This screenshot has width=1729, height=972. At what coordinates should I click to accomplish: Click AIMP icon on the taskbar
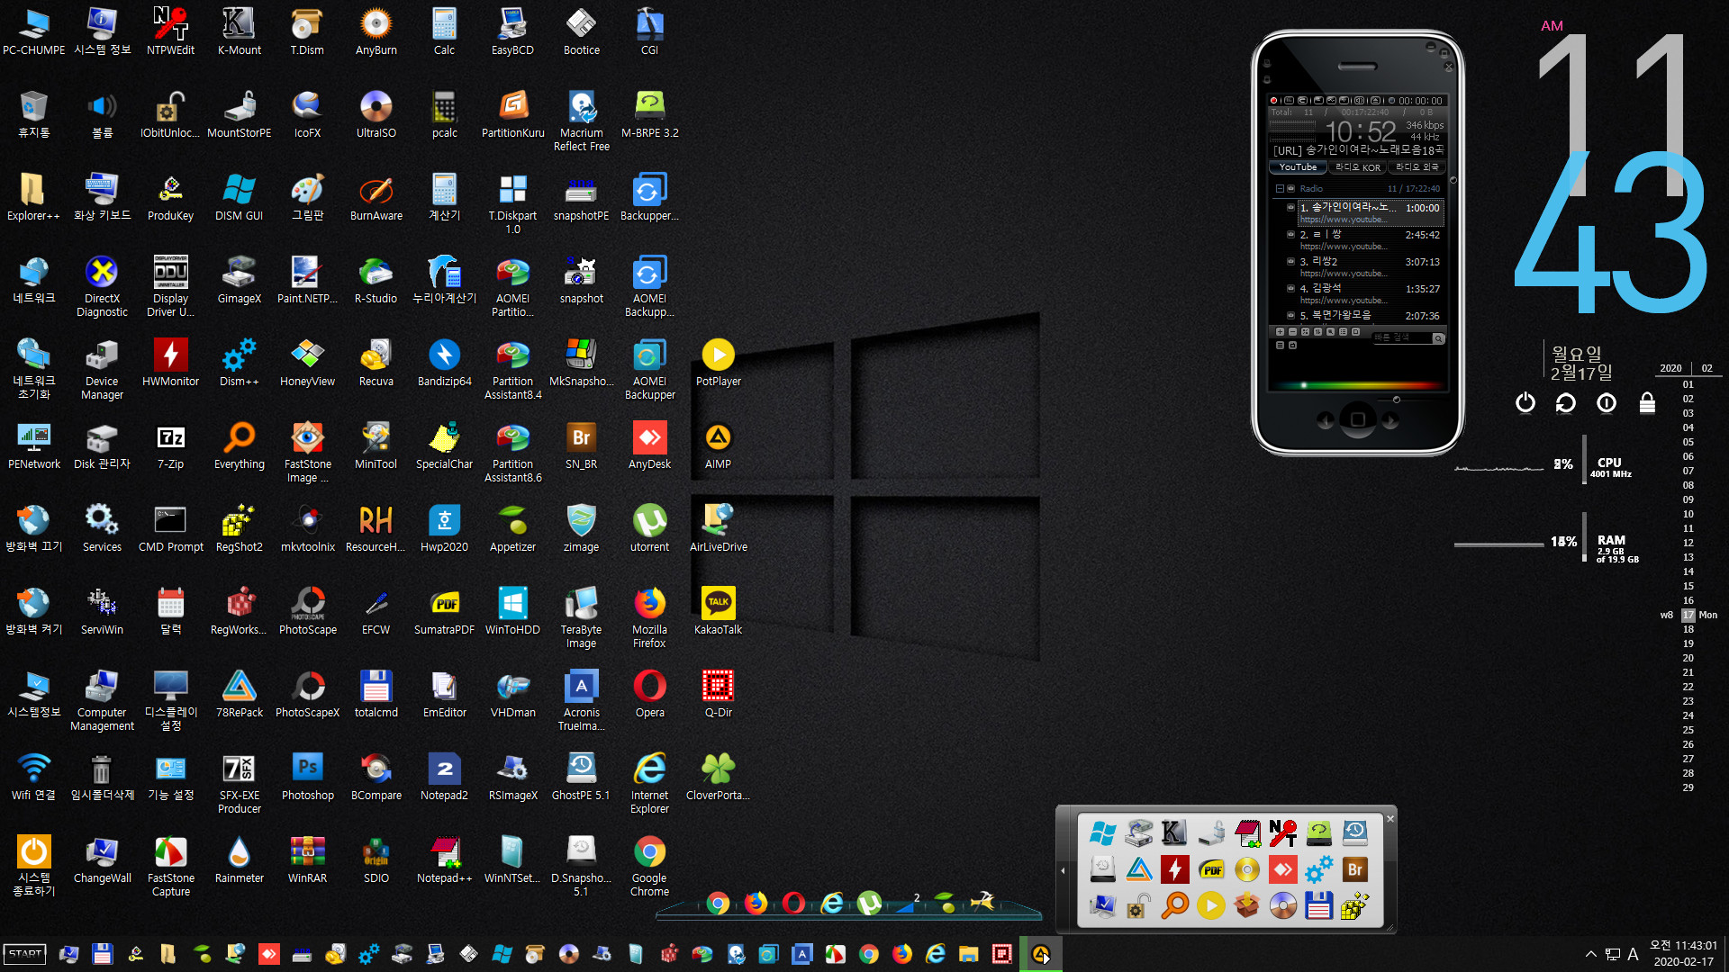[1041, 954]
